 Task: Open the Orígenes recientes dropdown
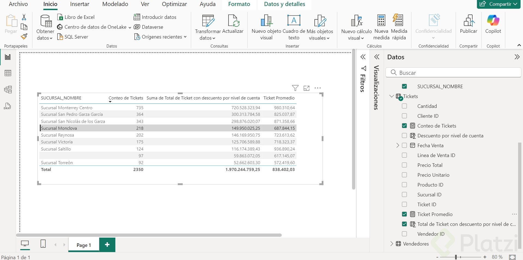coord(161,37)
